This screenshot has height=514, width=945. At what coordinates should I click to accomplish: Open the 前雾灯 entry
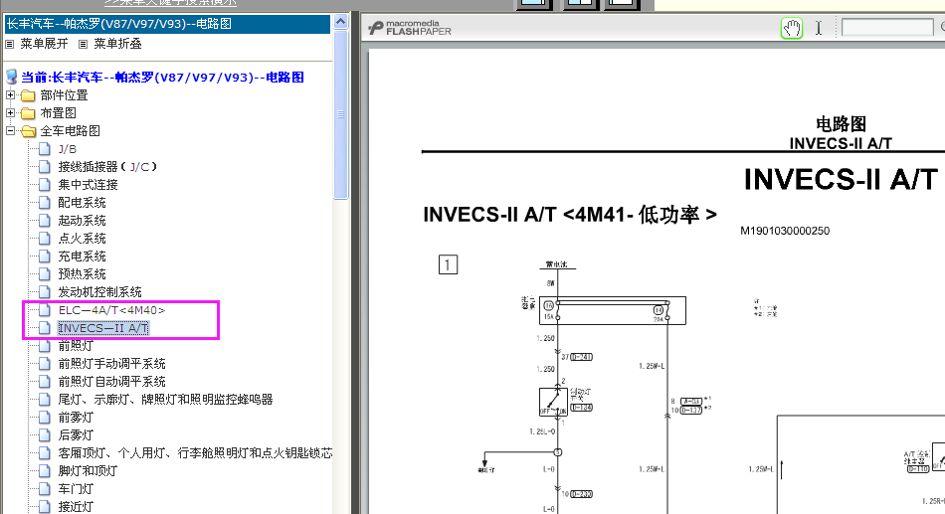(x=76, y=417)
